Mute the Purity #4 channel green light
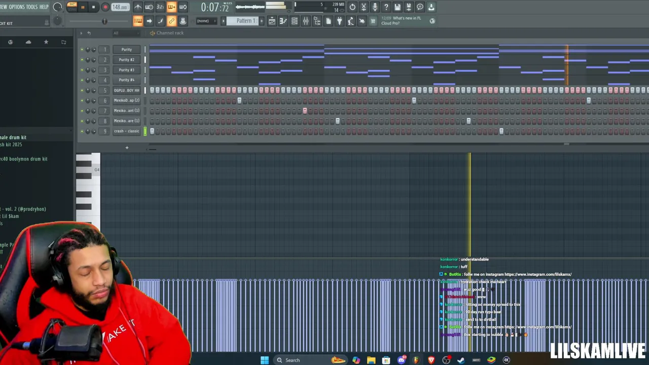This screenshot has height=365, width=649. coord(82,80)
